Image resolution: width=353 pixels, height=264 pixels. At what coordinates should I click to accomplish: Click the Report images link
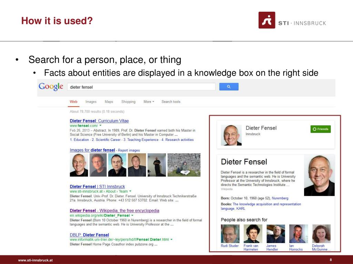point(129,151)
